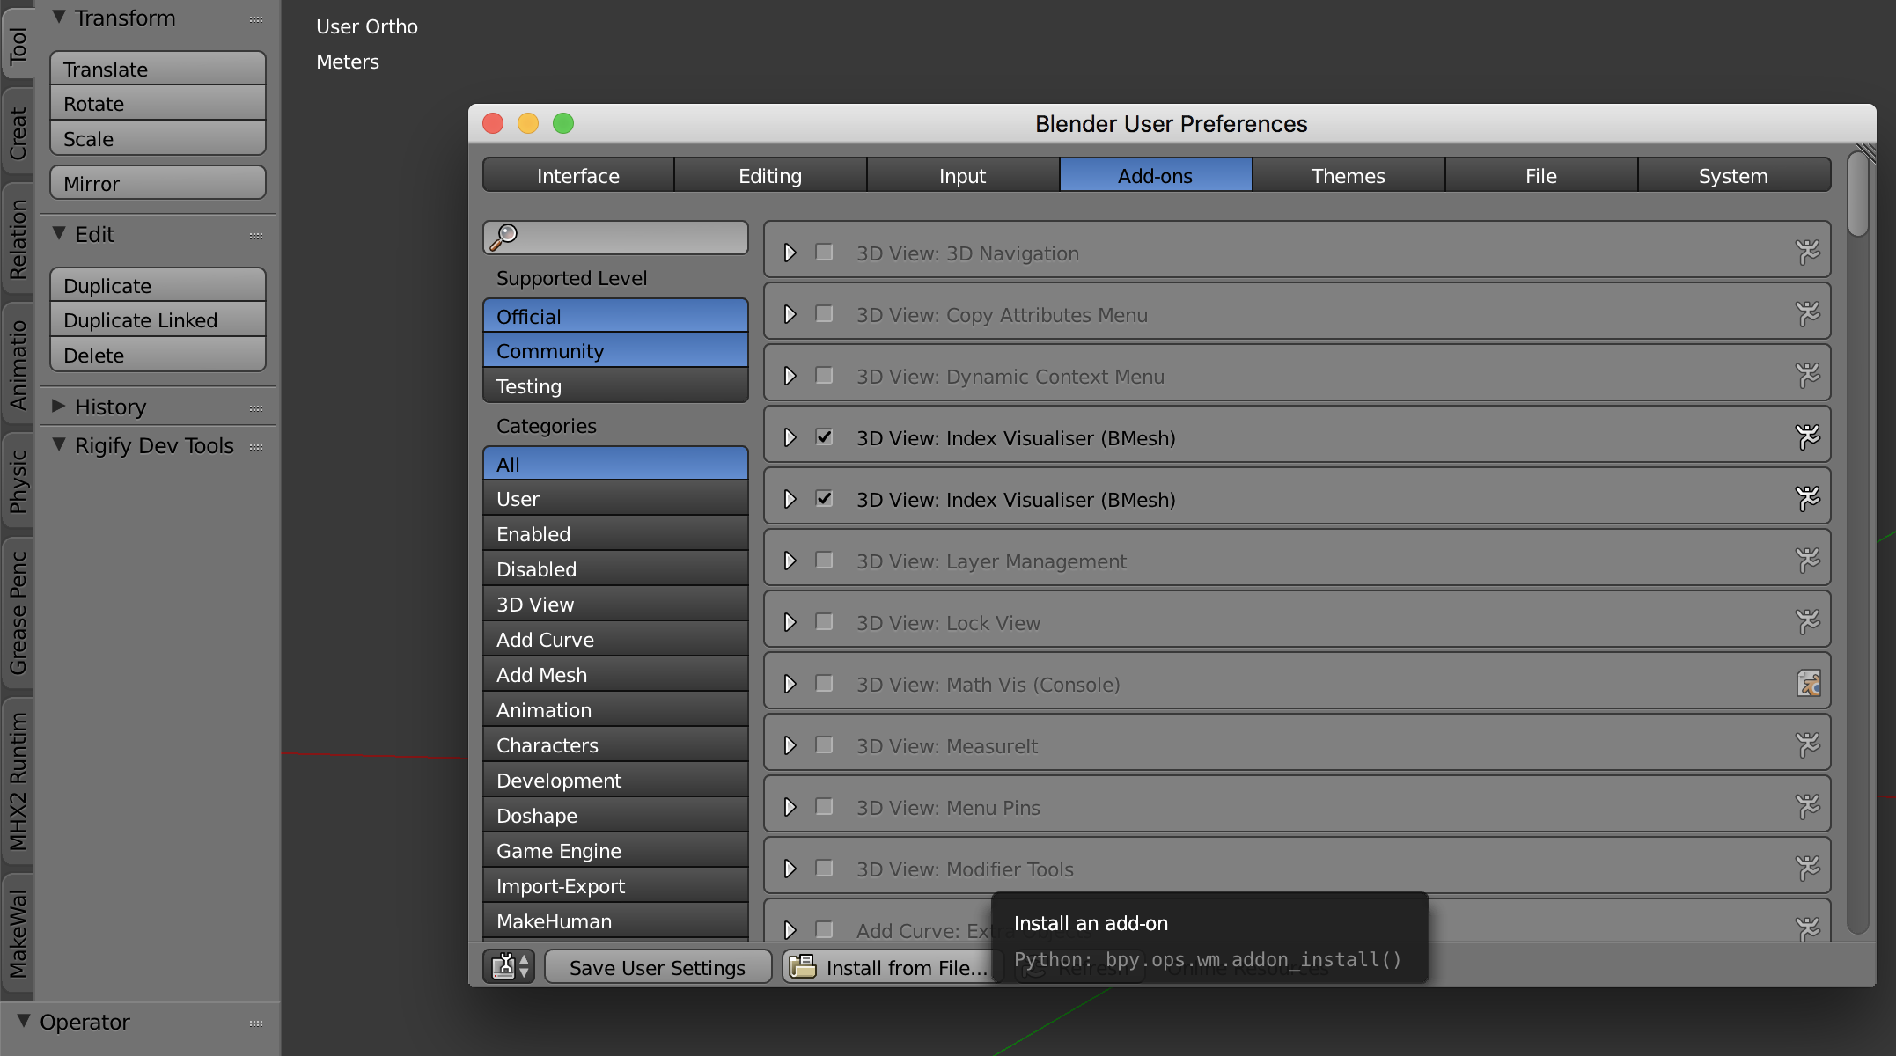This screenshot has height=1056, width=1896.
Task: Collapse the Transform panel
Action: pyautogui.click(x=59, y=18)
